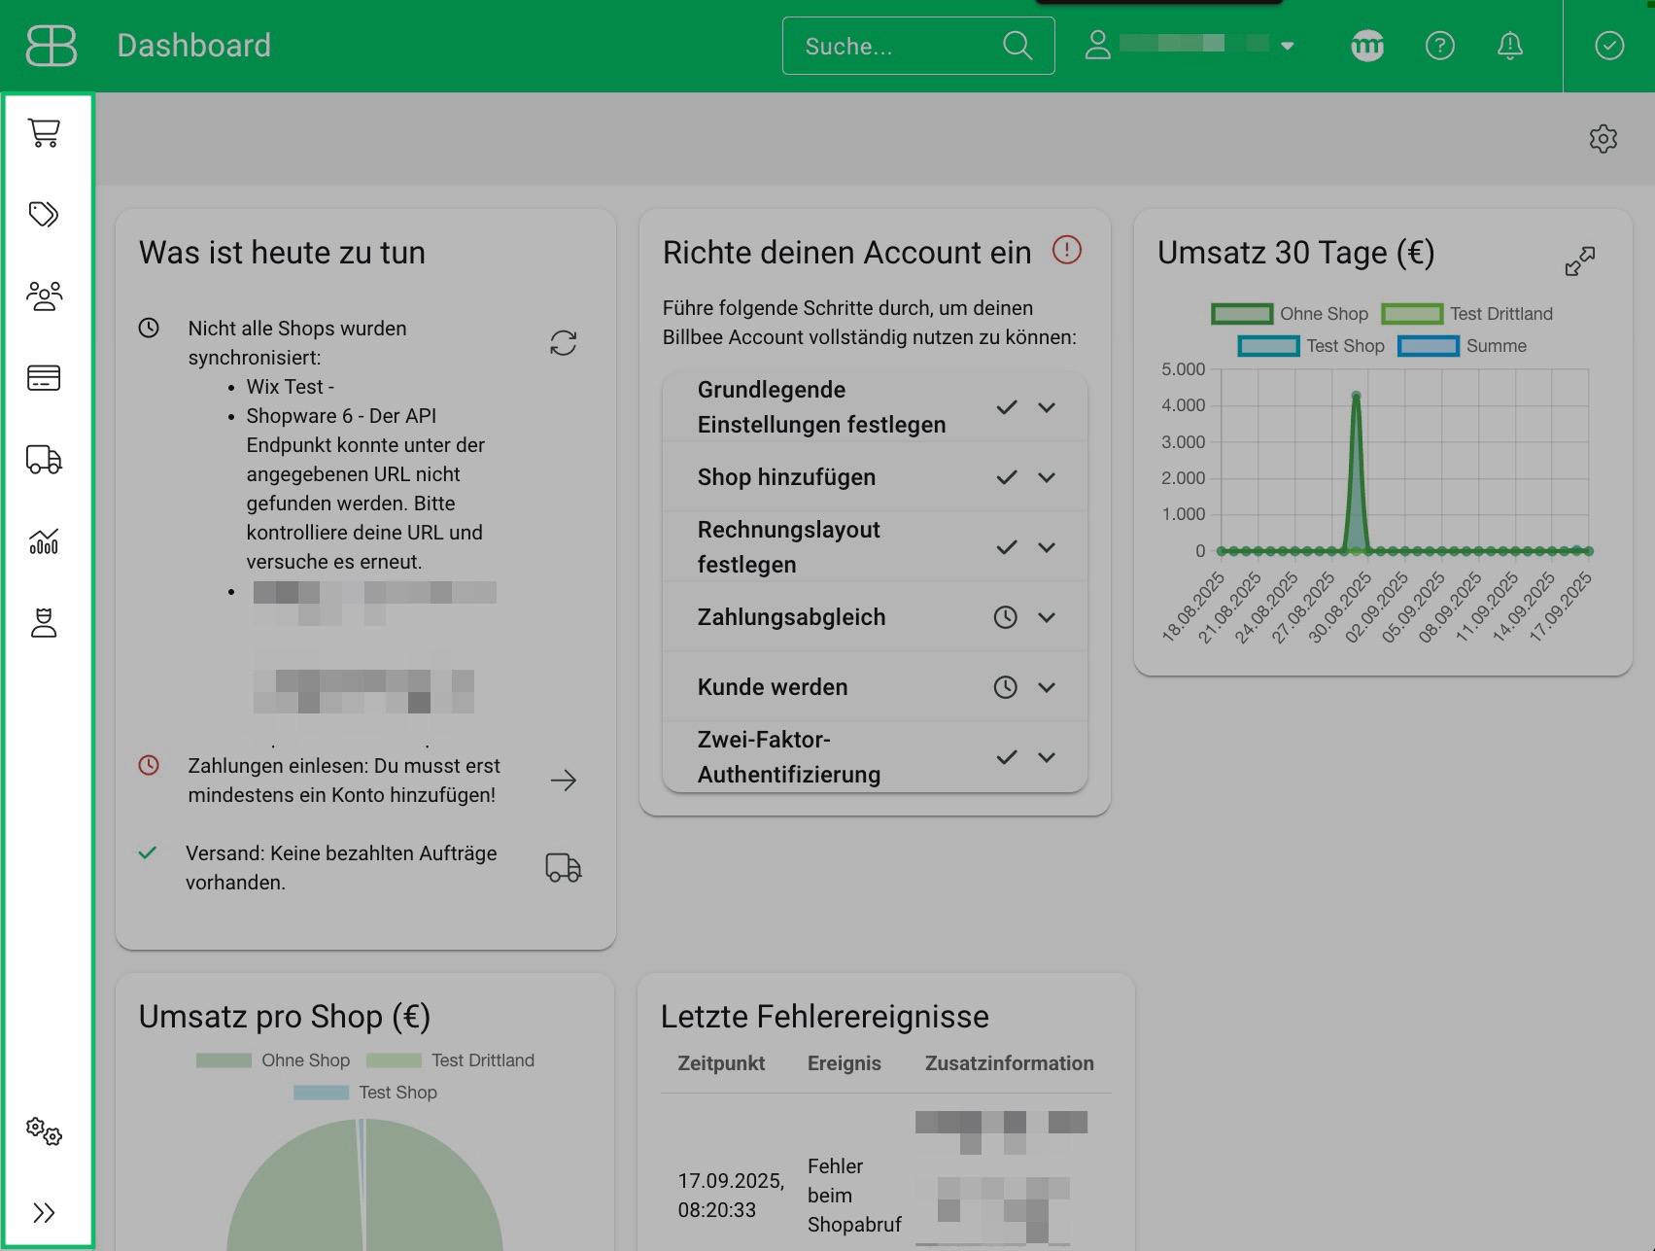Viewport: 1655px width, 1251px height.
Task: Expand the Rechnungslayout festlegen section
Action: (x=1047, y=547)
